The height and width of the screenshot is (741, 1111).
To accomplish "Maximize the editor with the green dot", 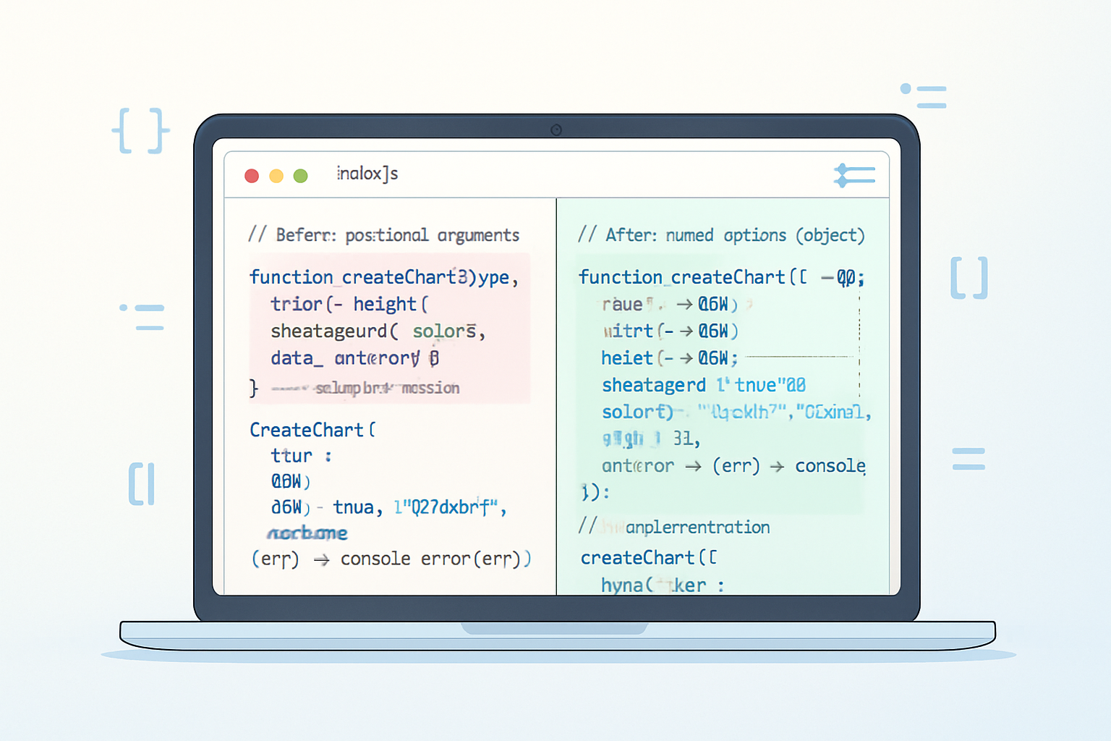I will (x=301, y=176).
